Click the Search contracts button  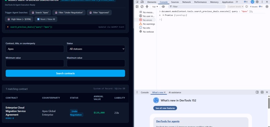(x=65, y=73)
